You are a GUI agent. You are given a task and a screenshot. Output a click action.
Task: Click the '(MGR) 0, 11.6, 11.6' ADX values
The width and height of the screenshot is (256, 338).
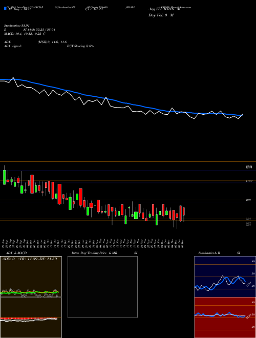click(52, 42)
